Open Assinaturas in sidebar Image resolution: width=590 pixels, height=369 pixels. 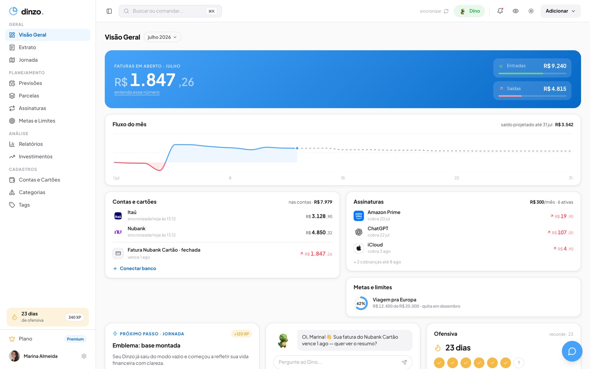(x=48, y=108)
